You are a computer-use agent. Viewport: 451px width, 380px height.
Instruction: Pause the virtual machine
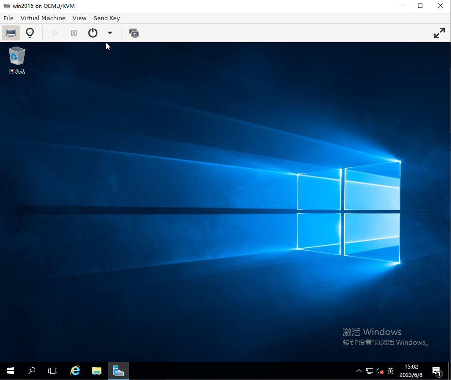tap(74, 33)
